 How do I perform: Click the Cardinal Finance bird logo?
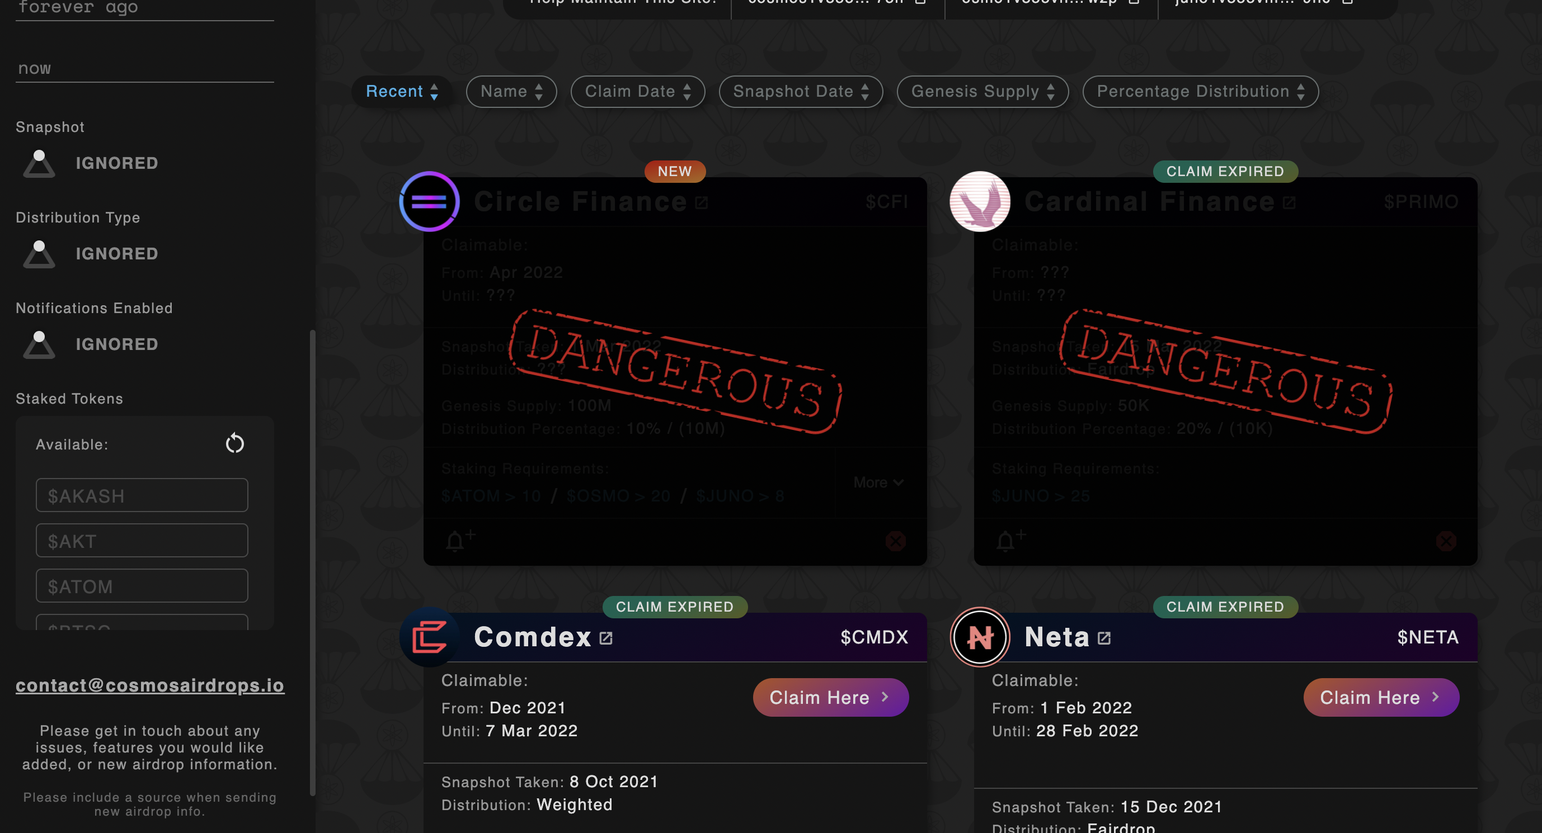tap(980, 201)
